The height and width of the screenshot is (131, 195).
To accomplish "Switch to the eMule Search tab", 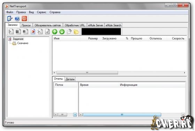I will (114, 25).
